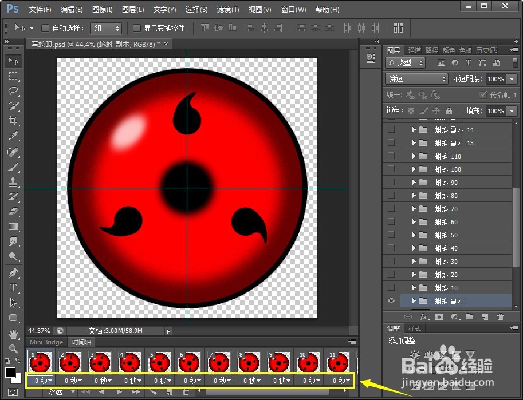Swap foreground and background colors
This screenshot has height=400, width=523.
17,361
